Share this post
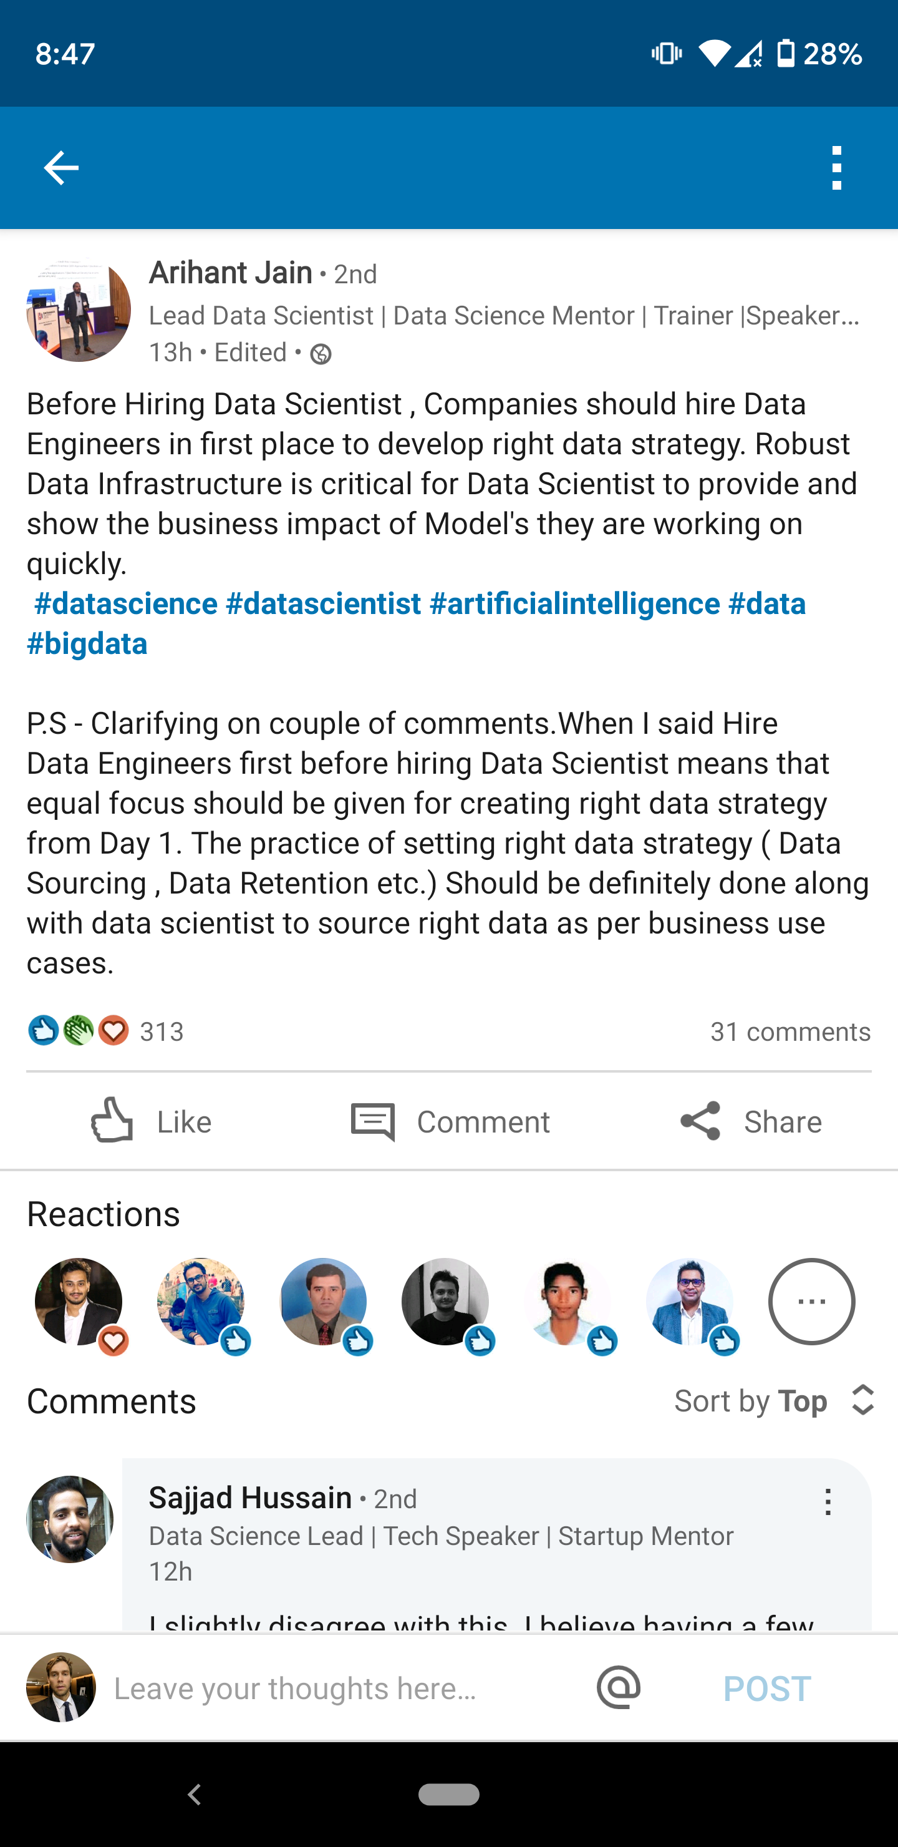The image size is (898, 1847). coord(750,1121)
